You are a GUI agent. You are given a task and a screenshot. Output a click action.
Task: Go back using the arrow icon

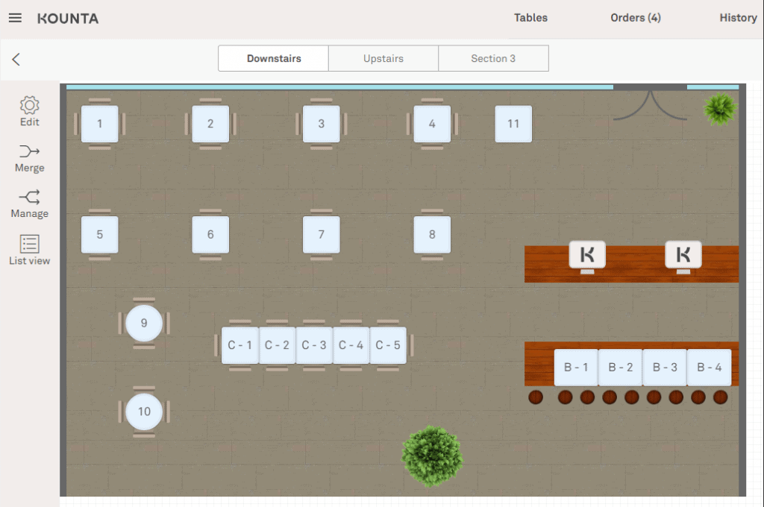coord(16,60)
